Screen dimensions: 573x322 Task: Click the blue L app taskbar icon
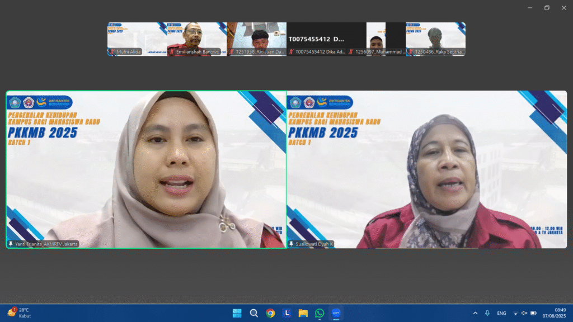coord(286,313)
